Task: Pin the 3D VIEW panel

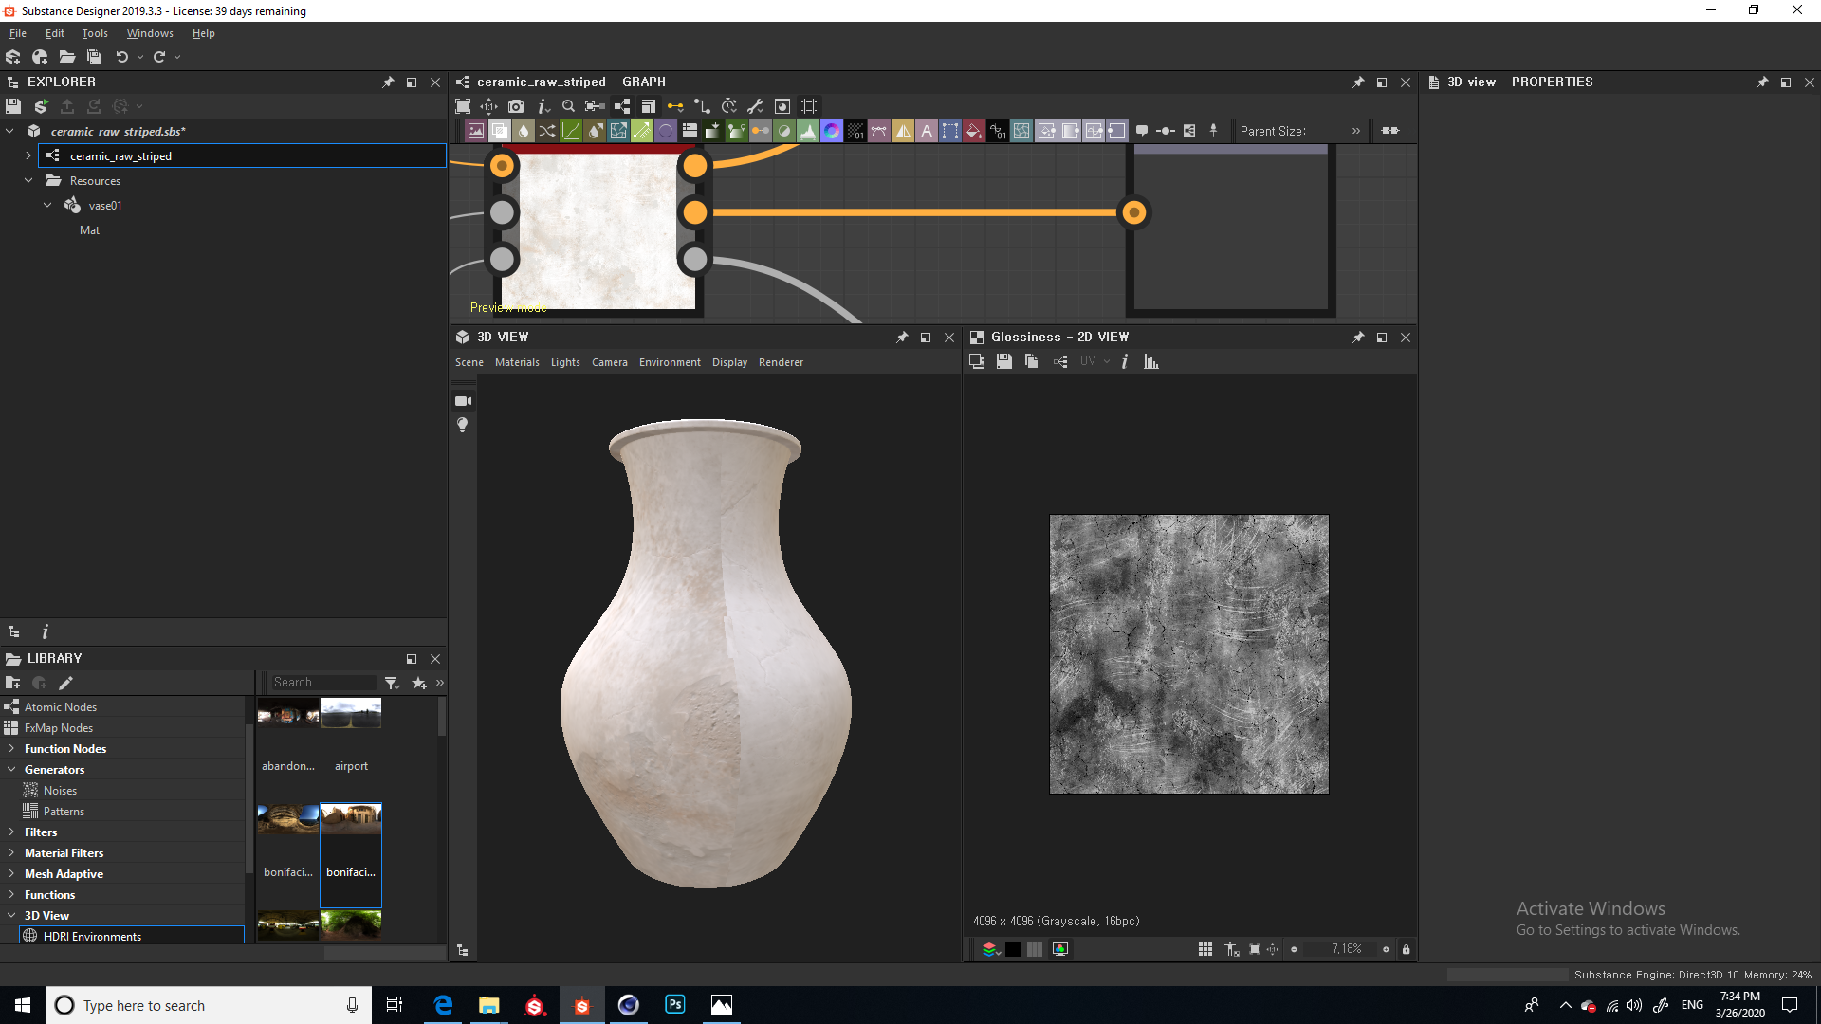Action: (x=902, y=338)
